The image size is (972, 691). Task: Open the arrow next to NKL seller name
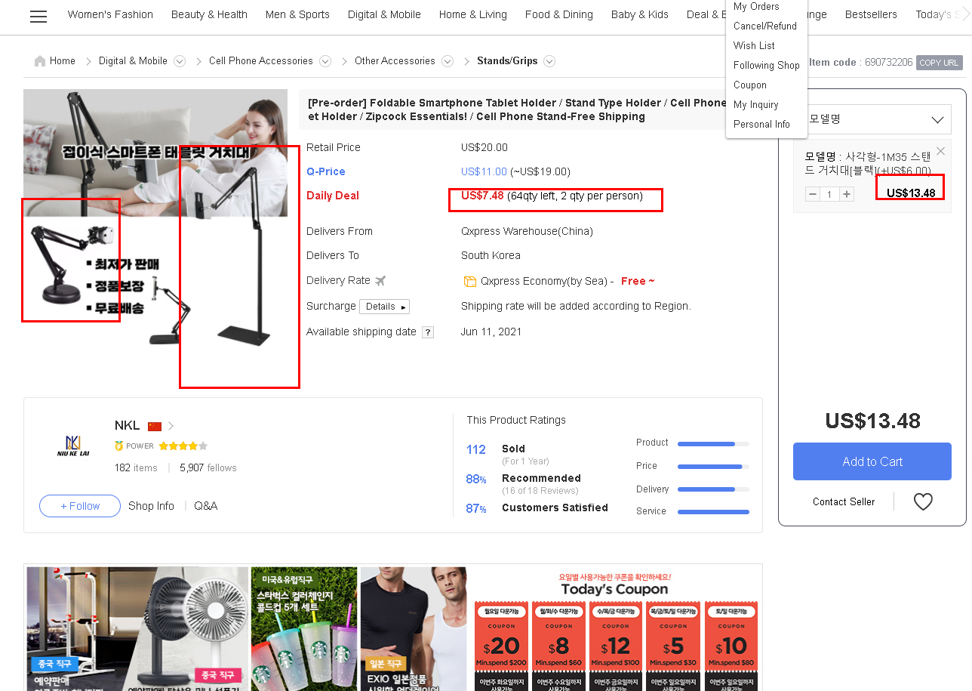click(171, 426)
